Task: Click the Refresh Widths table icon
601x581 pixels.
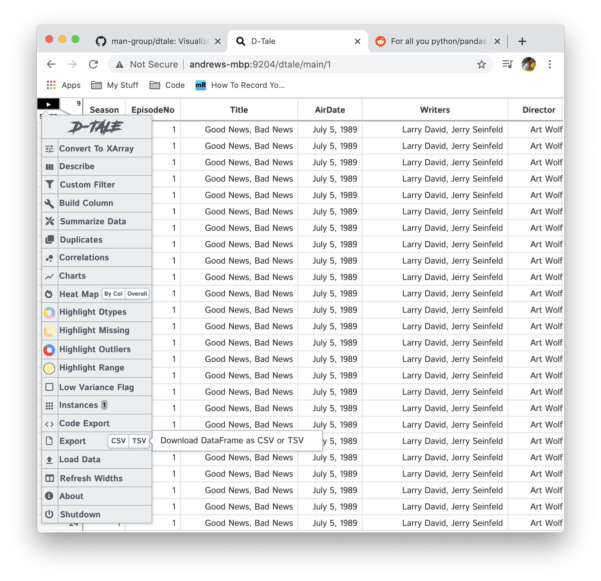Action: point(50,478)
